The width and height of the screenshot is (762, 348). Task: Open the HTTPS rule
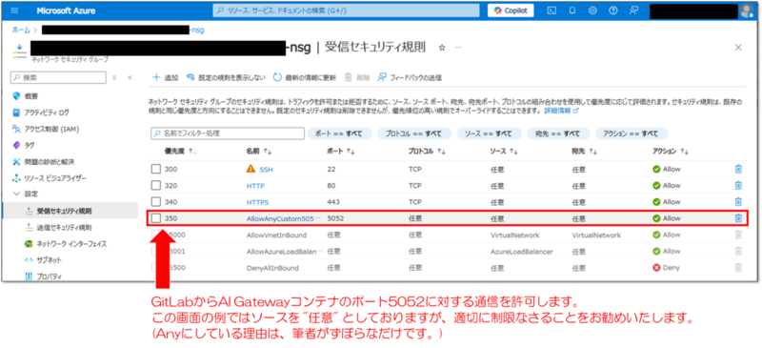257,202
